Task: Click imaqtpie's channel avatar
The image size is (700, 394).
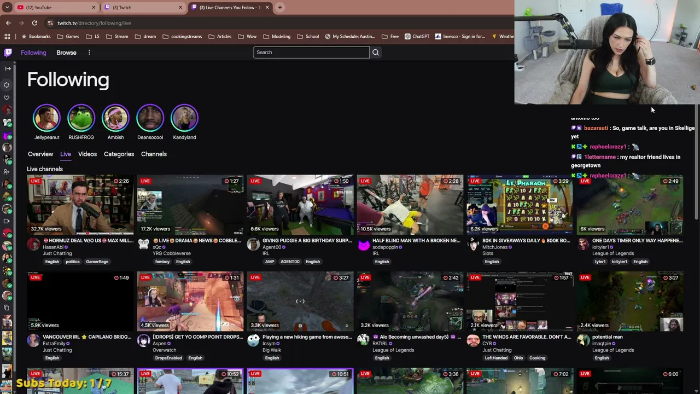Action: [x=583, y=340]
